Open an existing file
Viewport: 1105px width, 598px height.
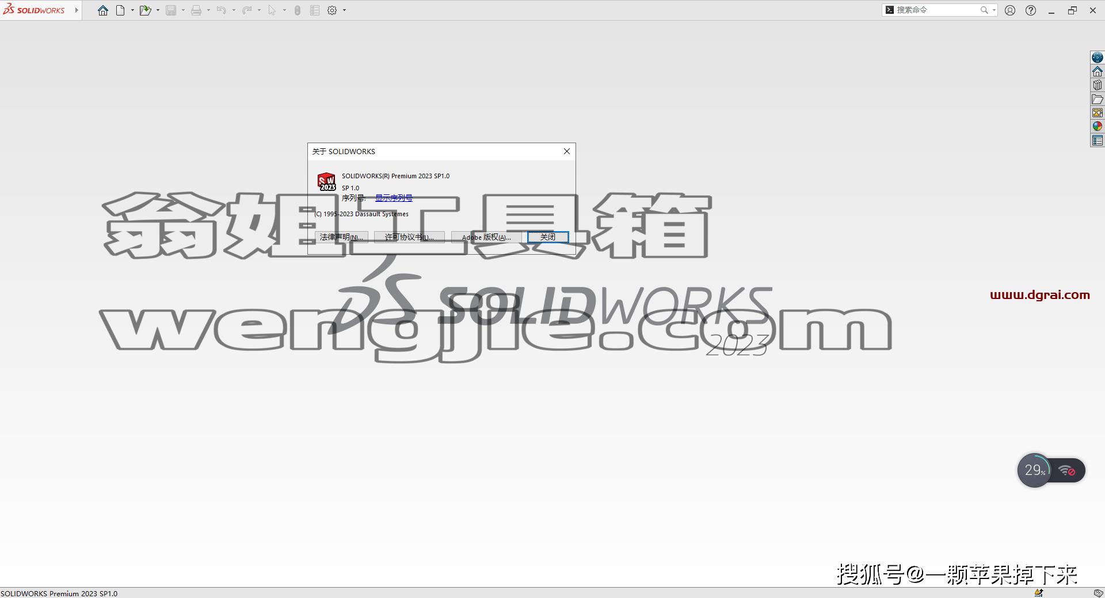pos(145,10)
